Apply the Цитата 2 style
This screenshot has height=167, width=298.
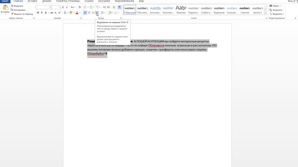coord(257,10)
